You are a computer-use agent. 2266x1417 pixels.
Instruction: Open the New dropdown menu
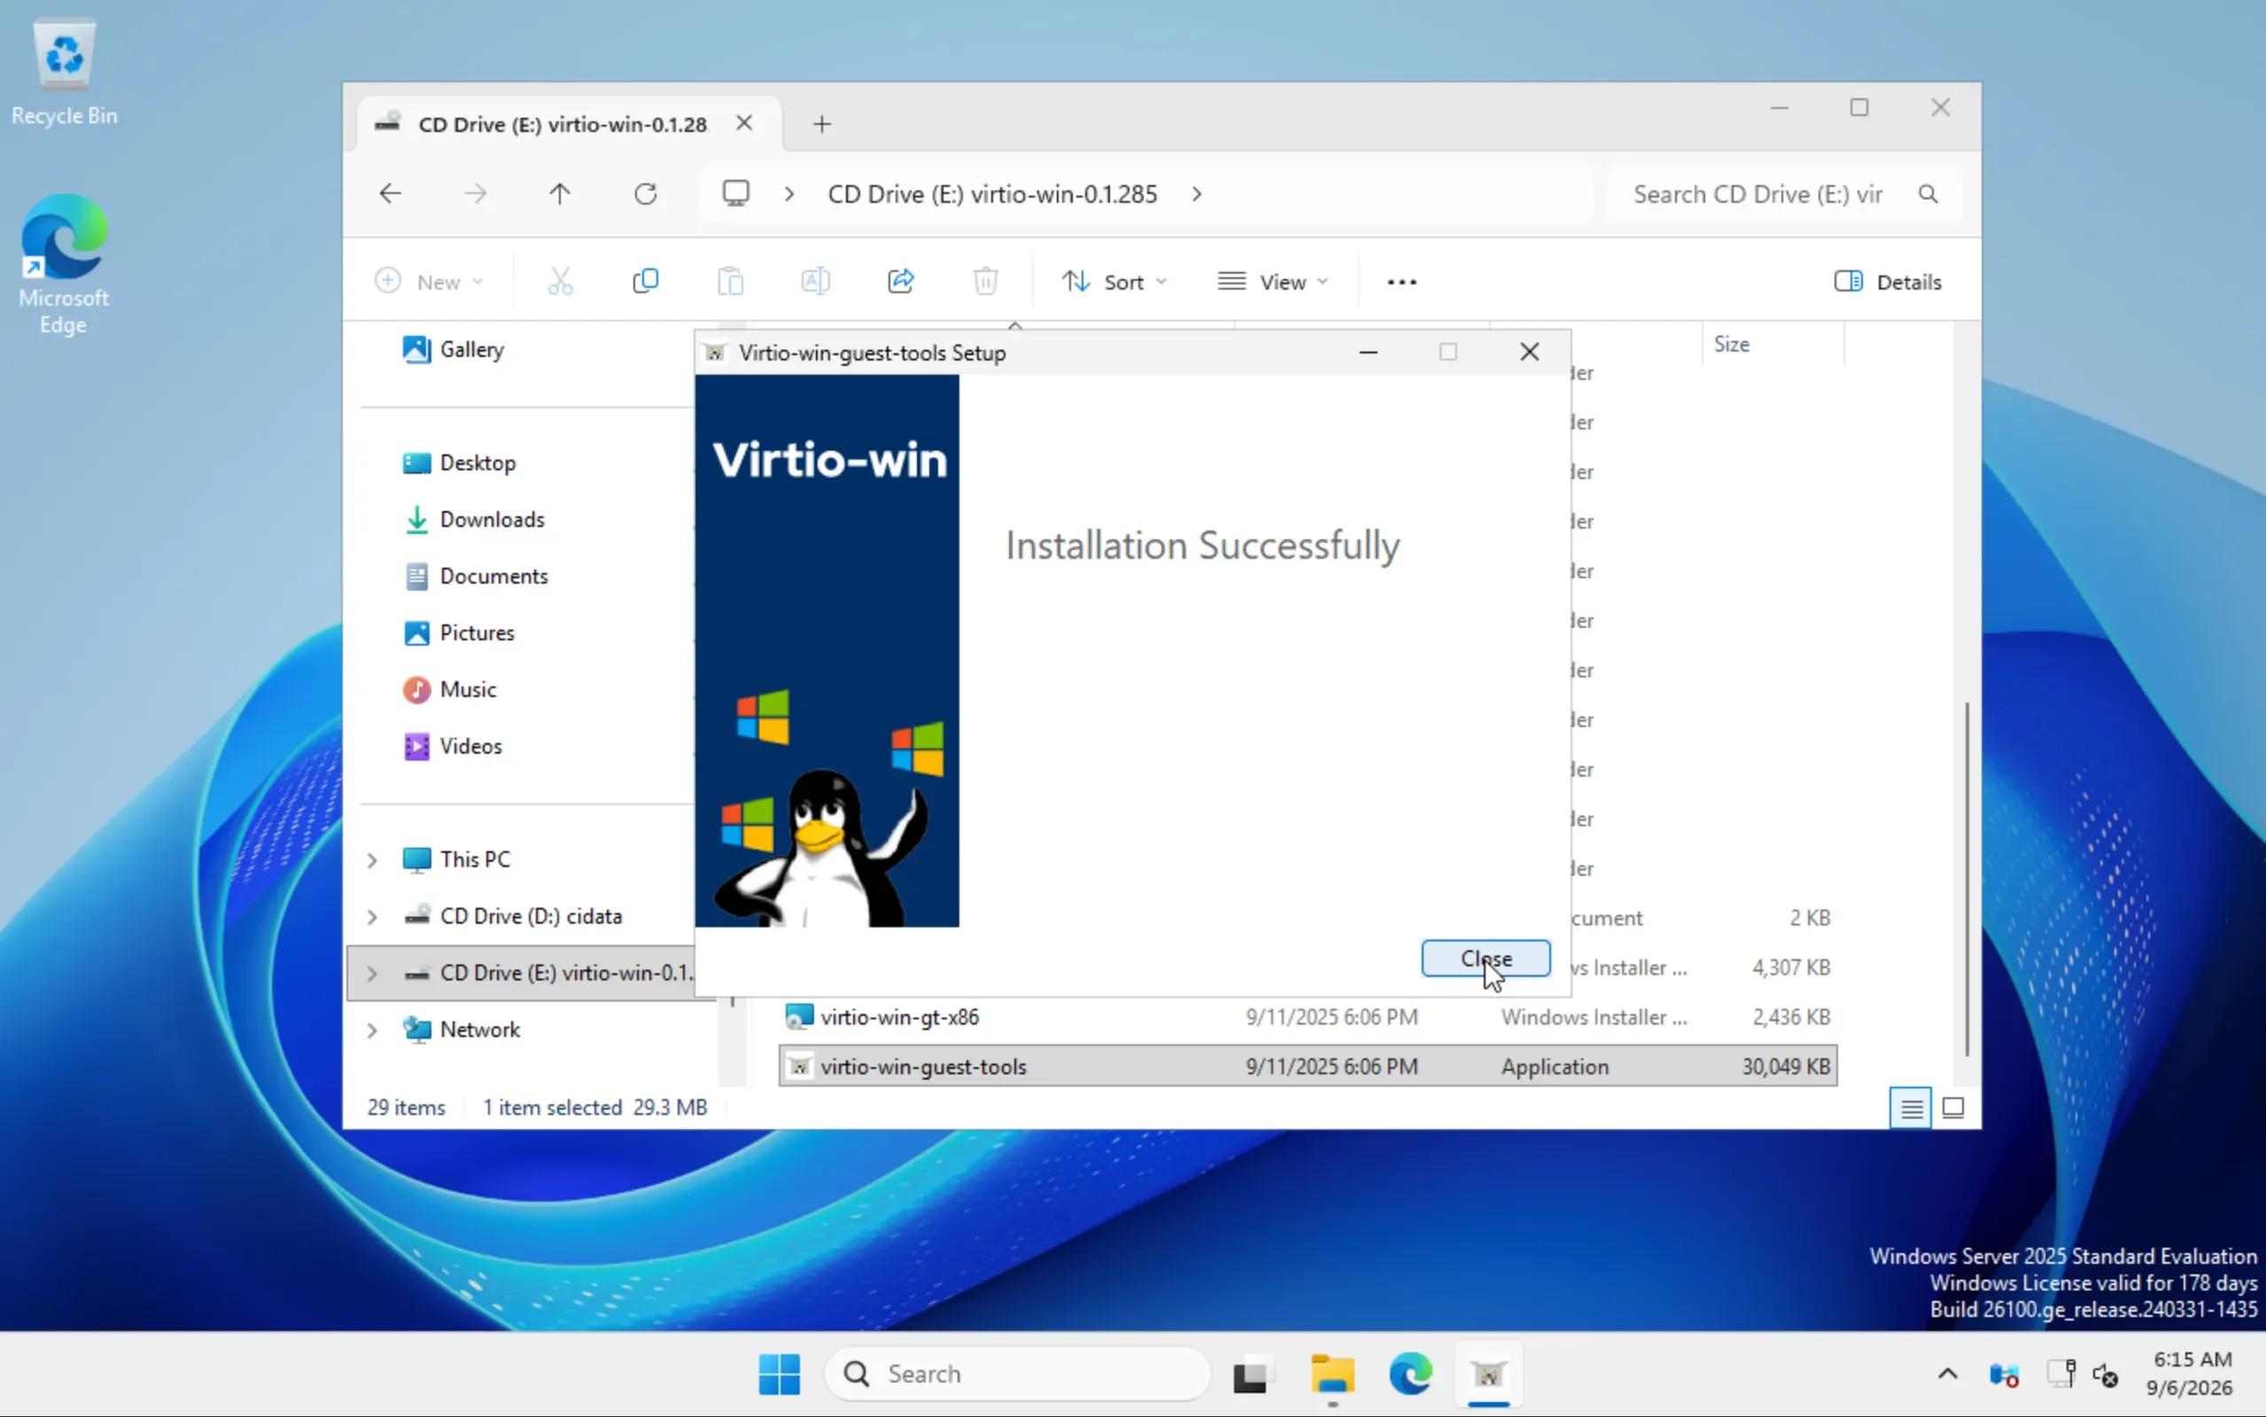pyautogui.click(x=430, y=281)
